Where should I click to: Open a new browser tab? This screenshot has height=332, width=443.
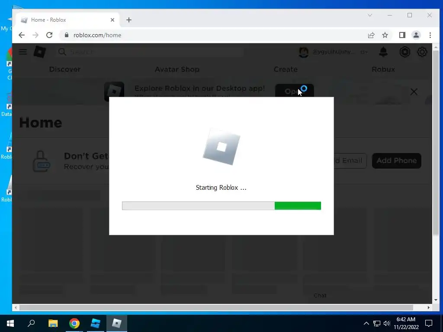[x=129, y=20]
